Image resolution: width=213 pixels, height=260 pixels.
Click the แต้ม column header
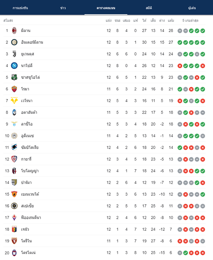tap(171, 20)
